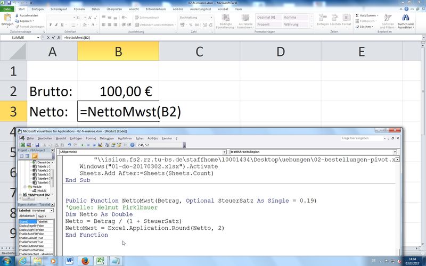426x266 pixels.
Task: Click the Prozent cell style button
Action: [268, 24]
